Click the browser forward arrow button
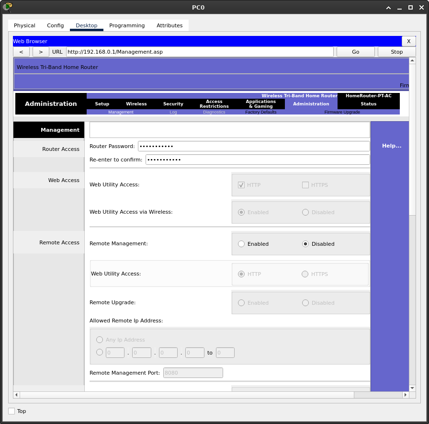 tap(41, 52)
